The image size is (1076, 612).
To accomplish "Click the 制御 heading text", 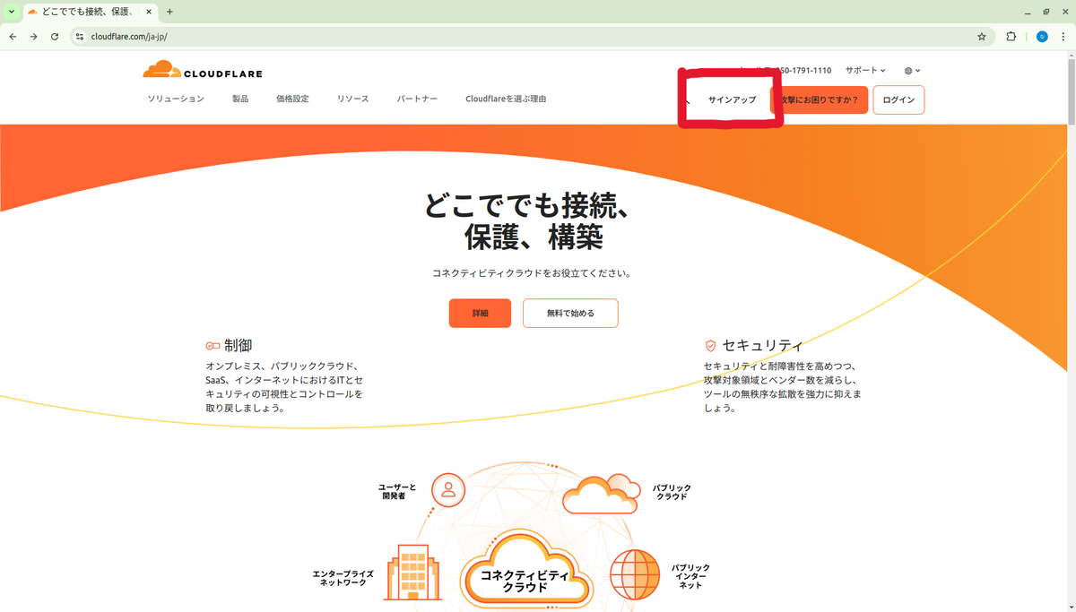I will pos(238,345).
